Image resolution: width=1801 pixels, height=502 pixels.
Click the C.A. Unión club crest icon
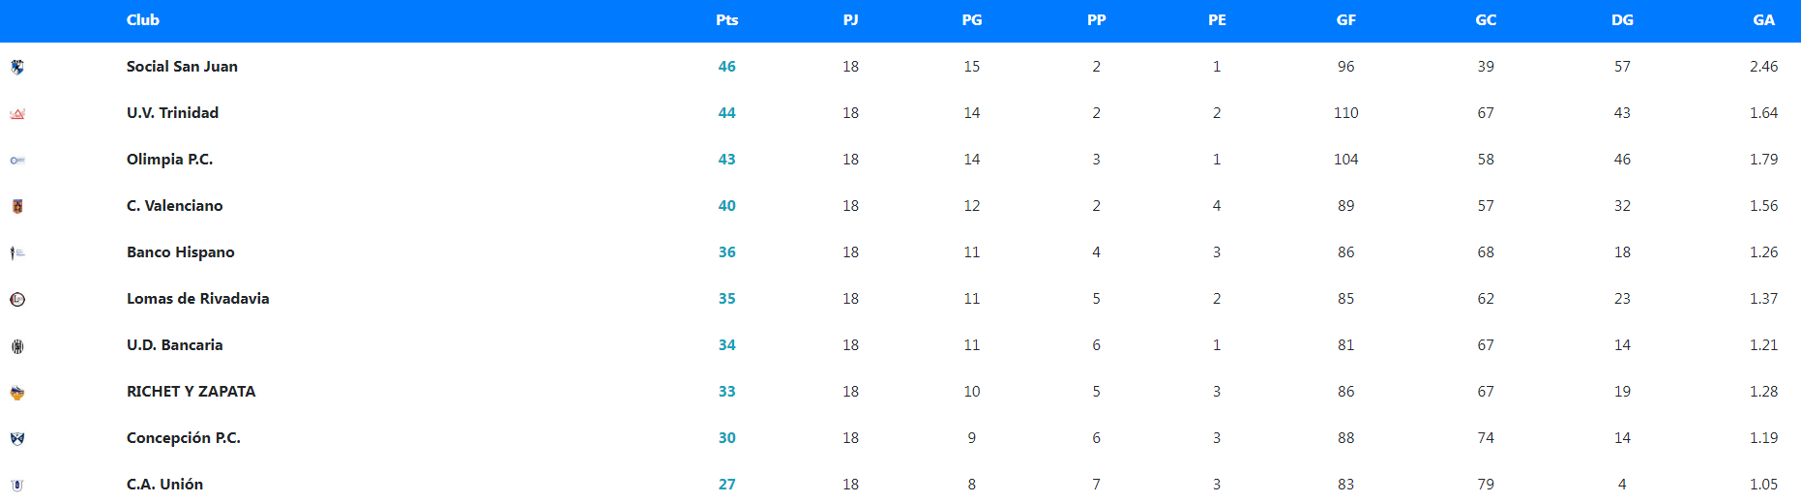[17, 485]
